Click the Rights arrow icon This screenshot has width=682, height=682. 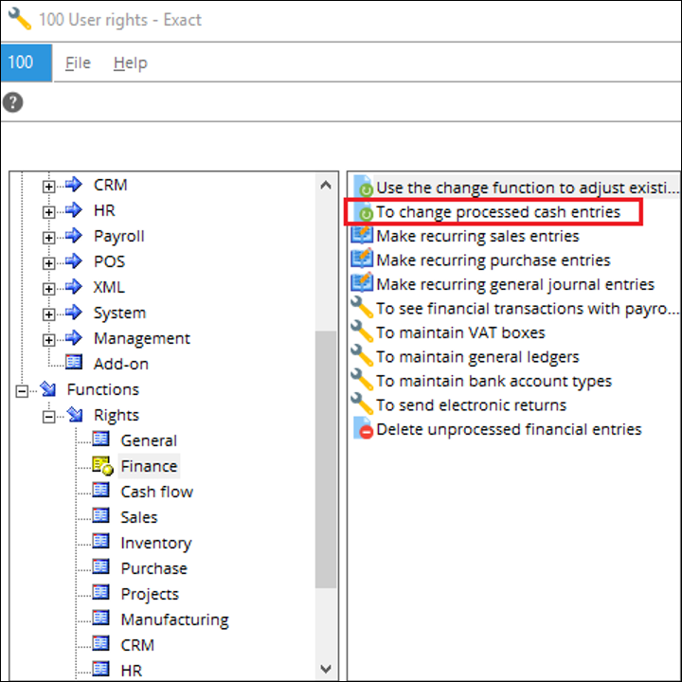point(75,415)
